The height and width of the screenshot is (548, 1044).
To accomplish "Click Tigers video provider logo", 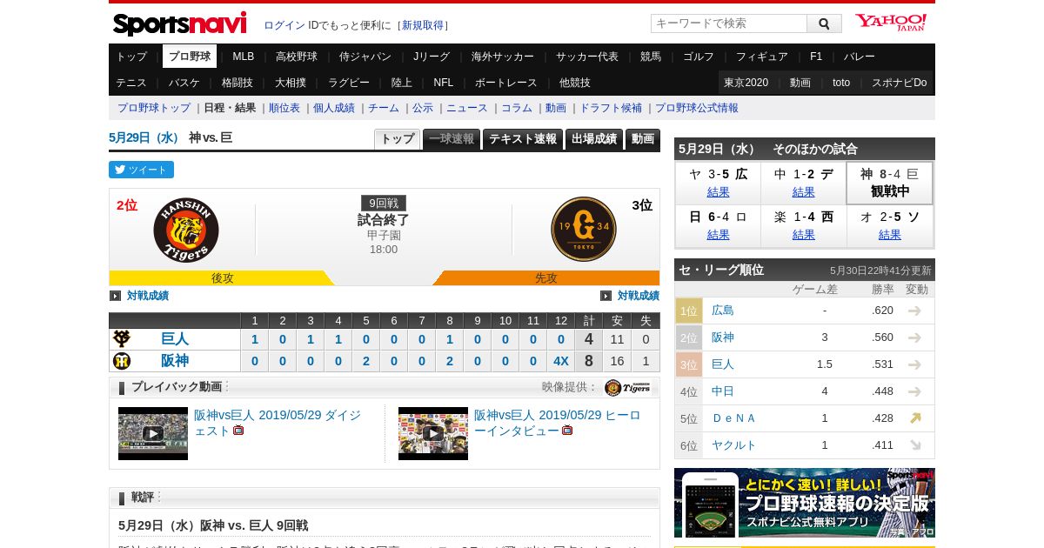I will [x=628, y=388].
